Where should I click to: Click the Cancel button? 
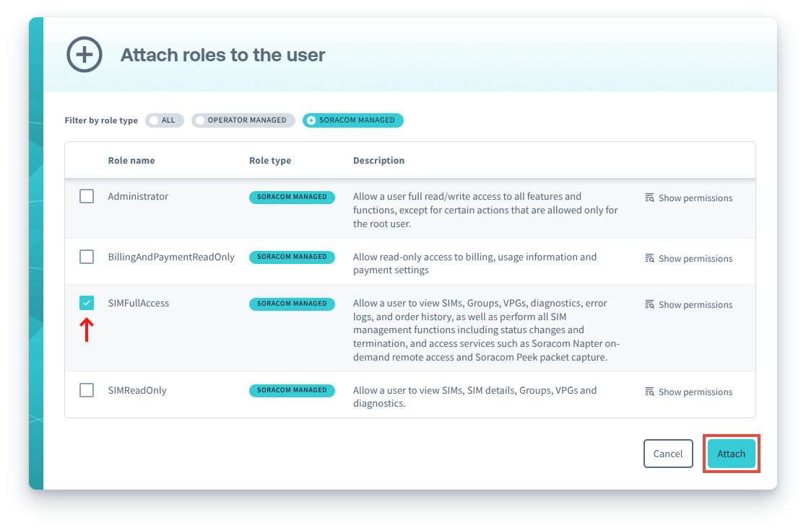click(x=667, y=454)
